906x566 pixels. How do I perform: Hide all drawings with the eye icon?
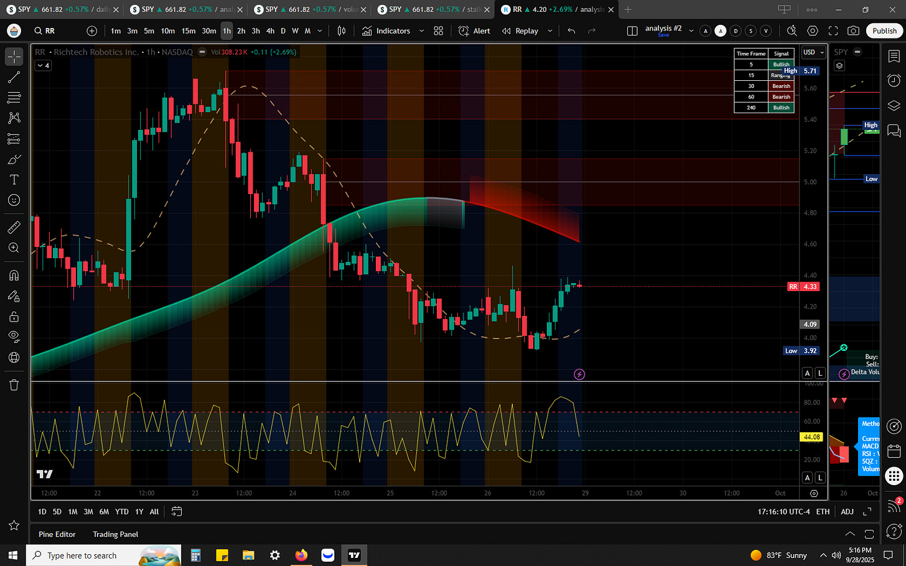coord(14,337)
